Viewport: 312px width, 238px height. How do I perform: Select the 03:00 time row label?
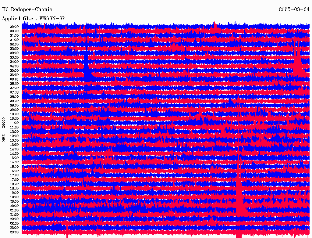pyautogui.click(x=14, y=53)
